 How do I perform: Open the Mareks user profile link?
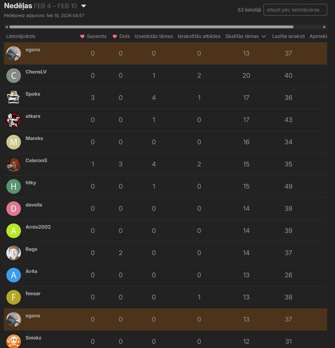tap(34, 138)
